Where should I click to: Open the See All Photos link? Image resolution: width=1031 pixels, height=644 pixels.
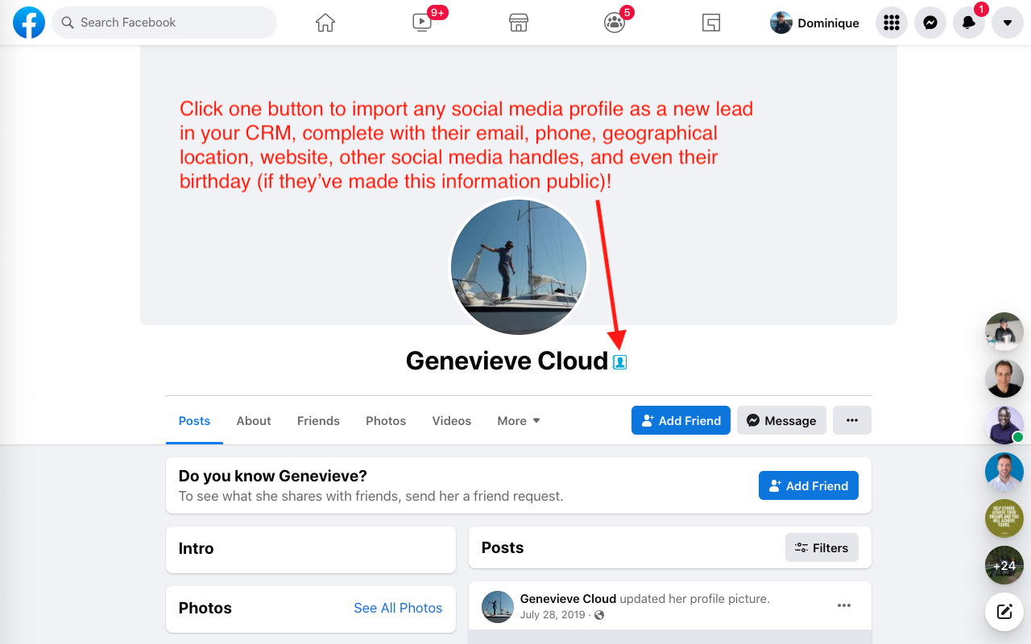click(398, 608)
